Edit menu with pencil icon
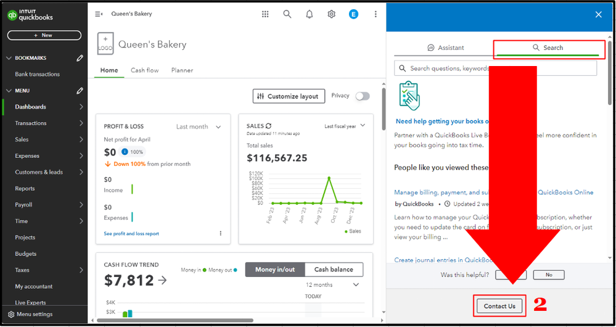This screenshot has width=616, height=327. click(x=80, y=91)
